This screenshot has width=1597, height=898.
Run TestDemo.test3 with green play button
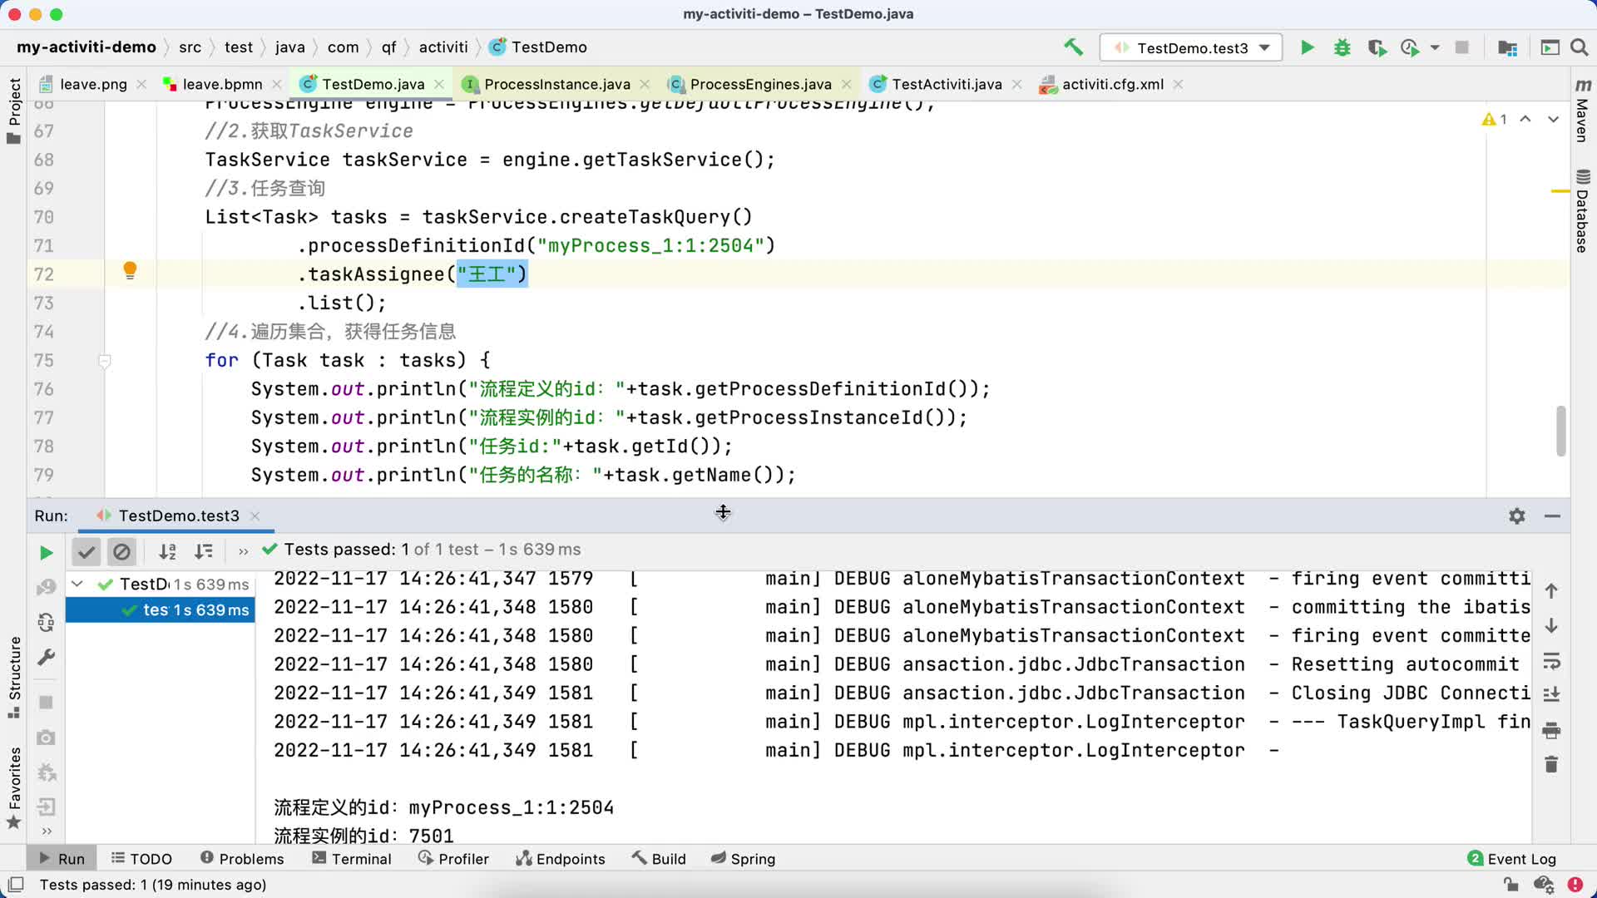(x=1308, y=47)
